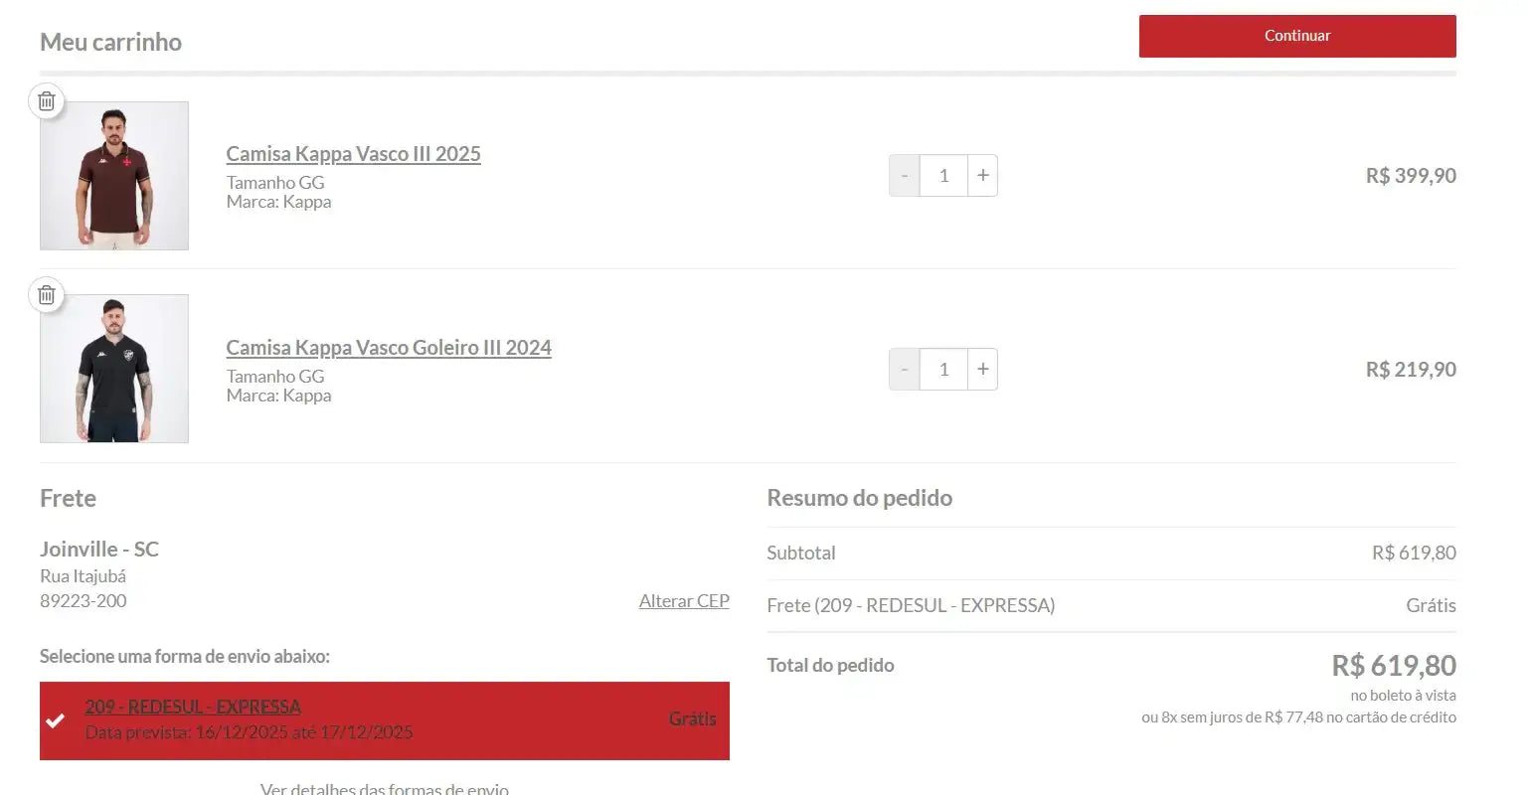The height and width of the screenshot is (795, 1528).
Task: Click the black goalkeeper shirt thumbnail
Action: pyautogui.click(x=114, y=369)
